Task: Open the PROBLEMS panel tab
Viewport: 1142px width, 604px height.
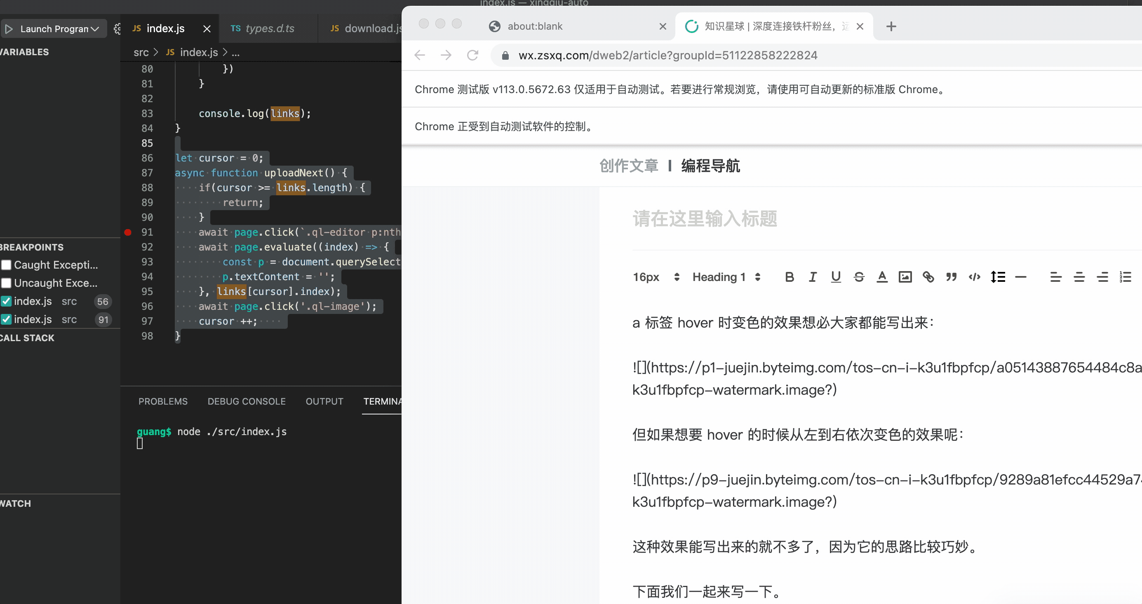Action: coord(163,401)
